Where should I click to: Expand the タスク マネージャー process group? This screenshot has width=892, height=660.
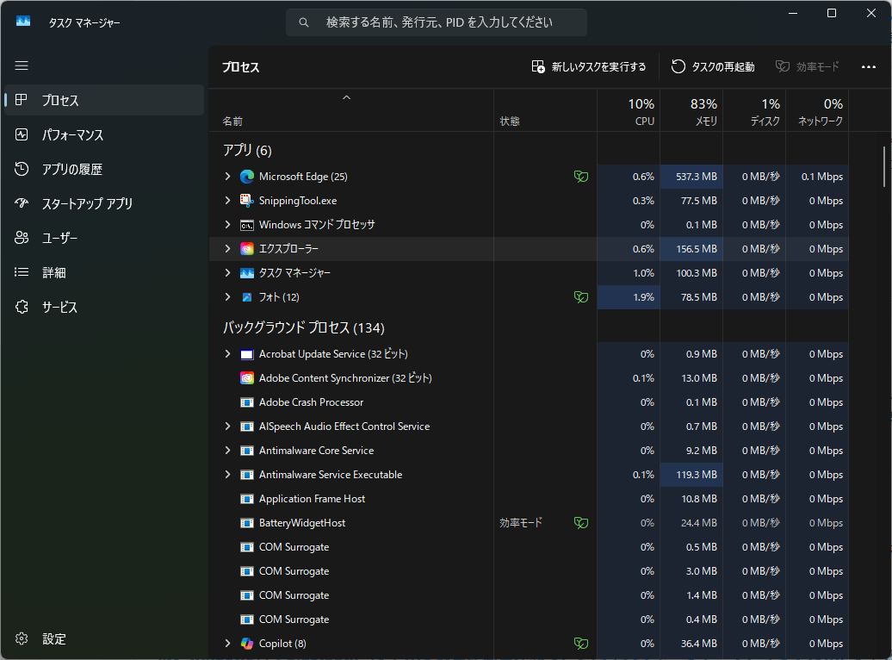point(227,273)
